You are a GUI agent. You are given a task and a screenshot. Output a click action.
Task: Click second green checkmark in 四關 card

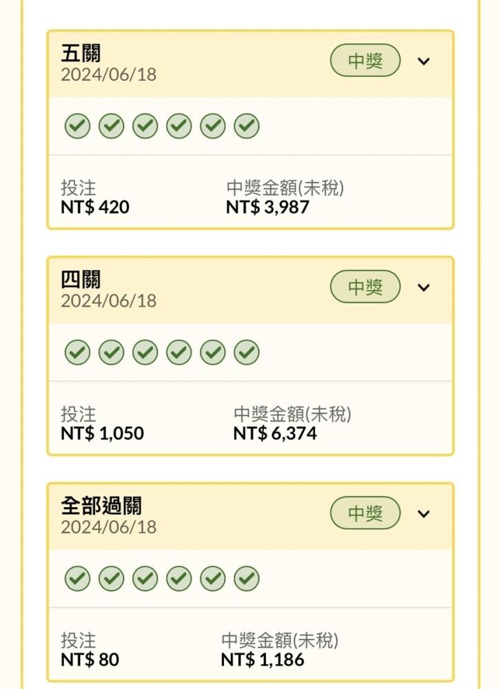(x=111, y=352)
